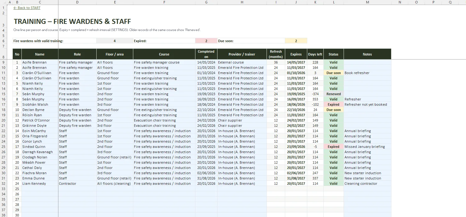Select Liam Kennedy's name cell
This screenshot has height=217, width=466.
[40, 184]
